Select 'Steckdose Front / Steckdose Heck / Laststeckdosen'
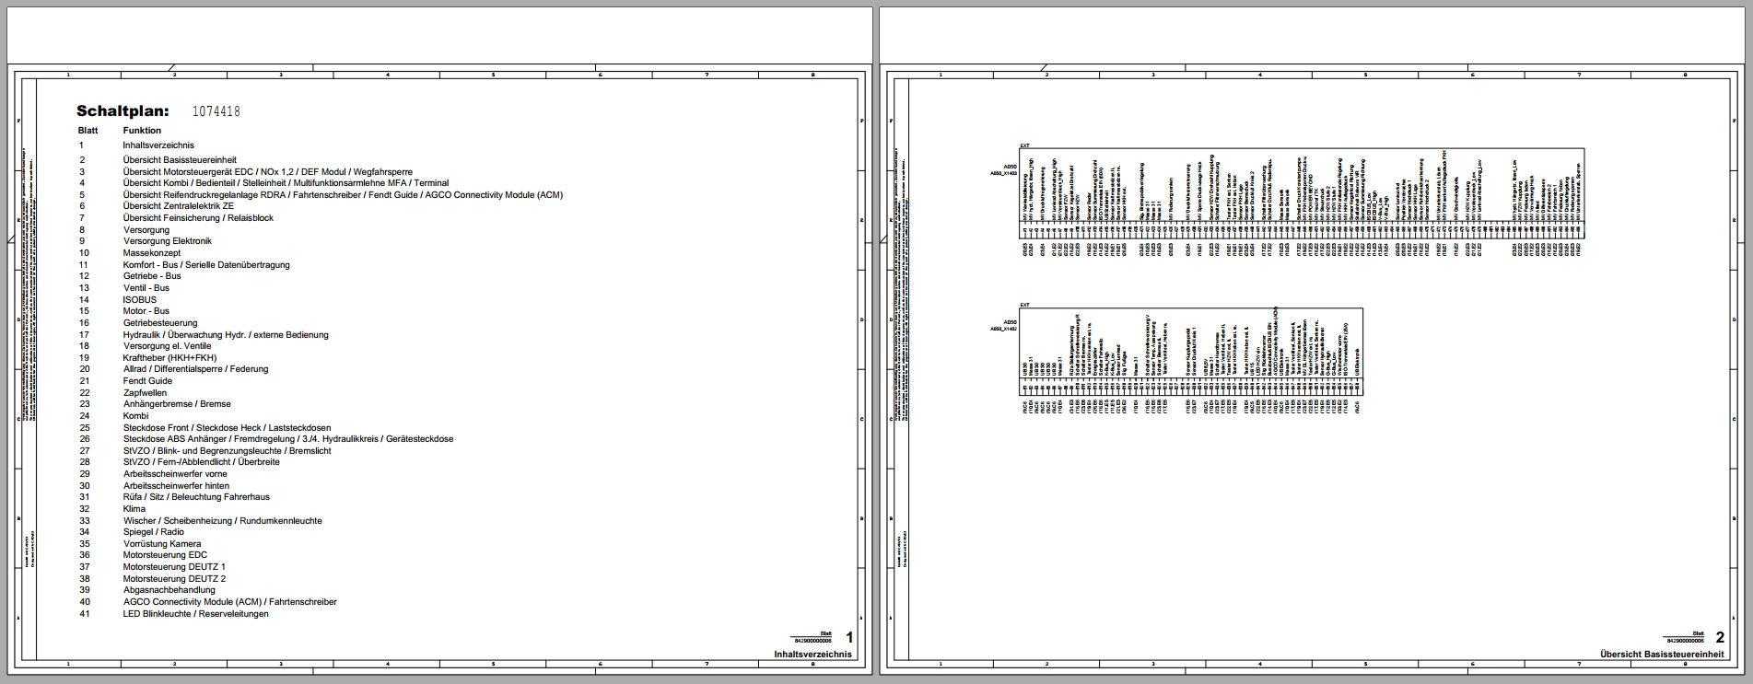This screenshot has width=1753, height=684. pos(227,428)
